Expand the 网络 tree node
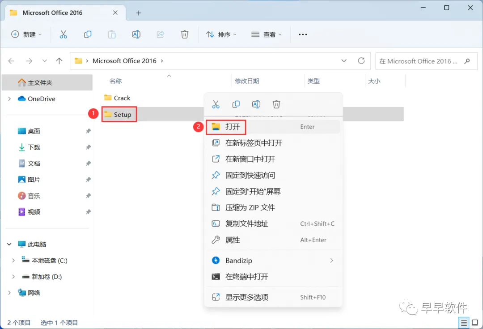 9,293
